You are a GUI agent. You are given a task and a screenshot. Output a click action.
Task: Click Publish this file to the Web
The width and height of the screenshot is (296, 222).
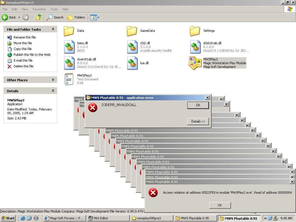click(32, 55)
